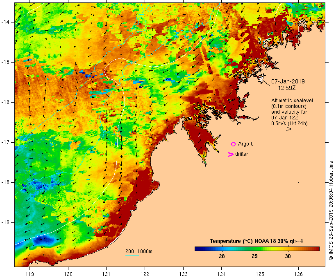Click the magenta drifter marker symbol
Viewport: 336px width, 278px height.
click(230, 155)
